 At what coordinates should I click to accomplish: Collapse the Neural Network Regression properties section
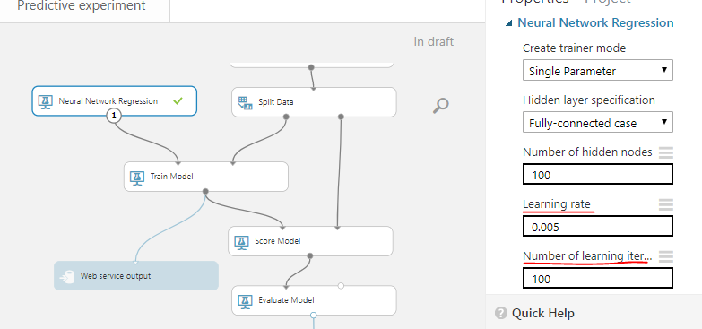508,23
